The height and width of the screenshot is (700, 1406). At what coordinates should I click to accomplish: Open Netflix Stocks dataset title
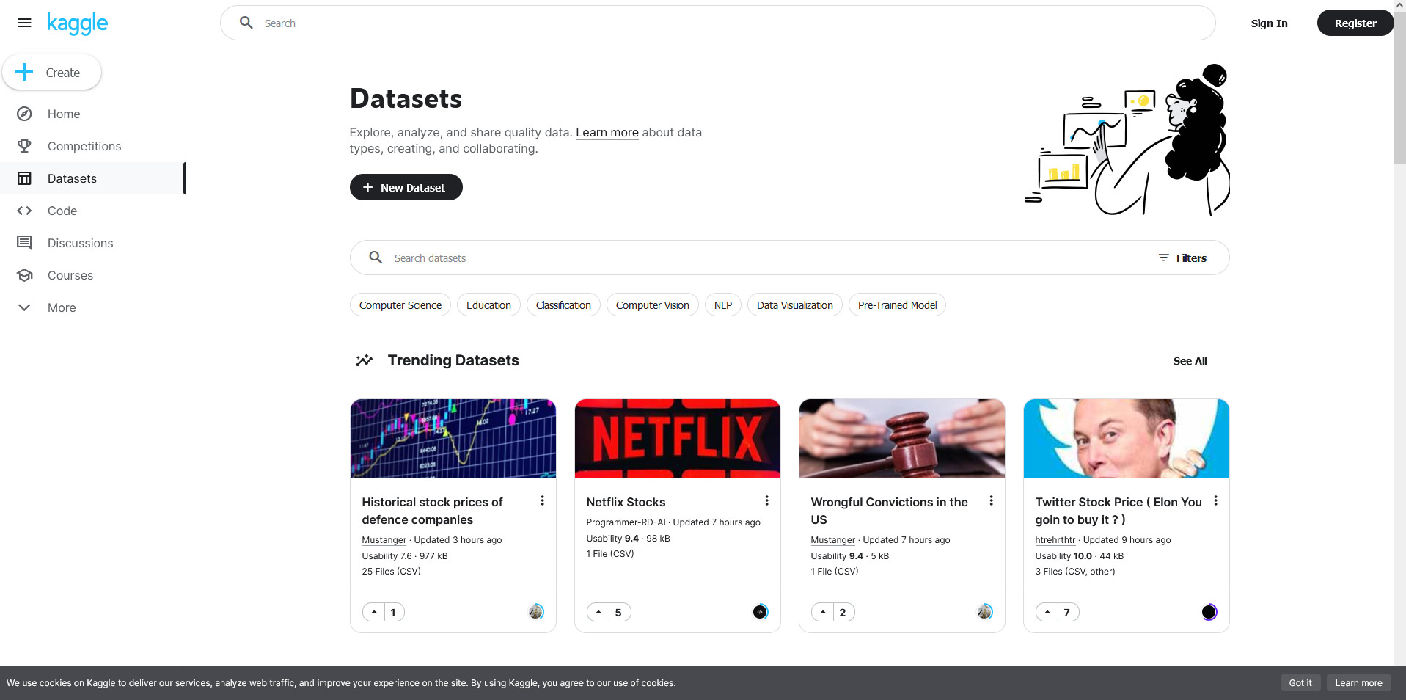pos(626,502)
